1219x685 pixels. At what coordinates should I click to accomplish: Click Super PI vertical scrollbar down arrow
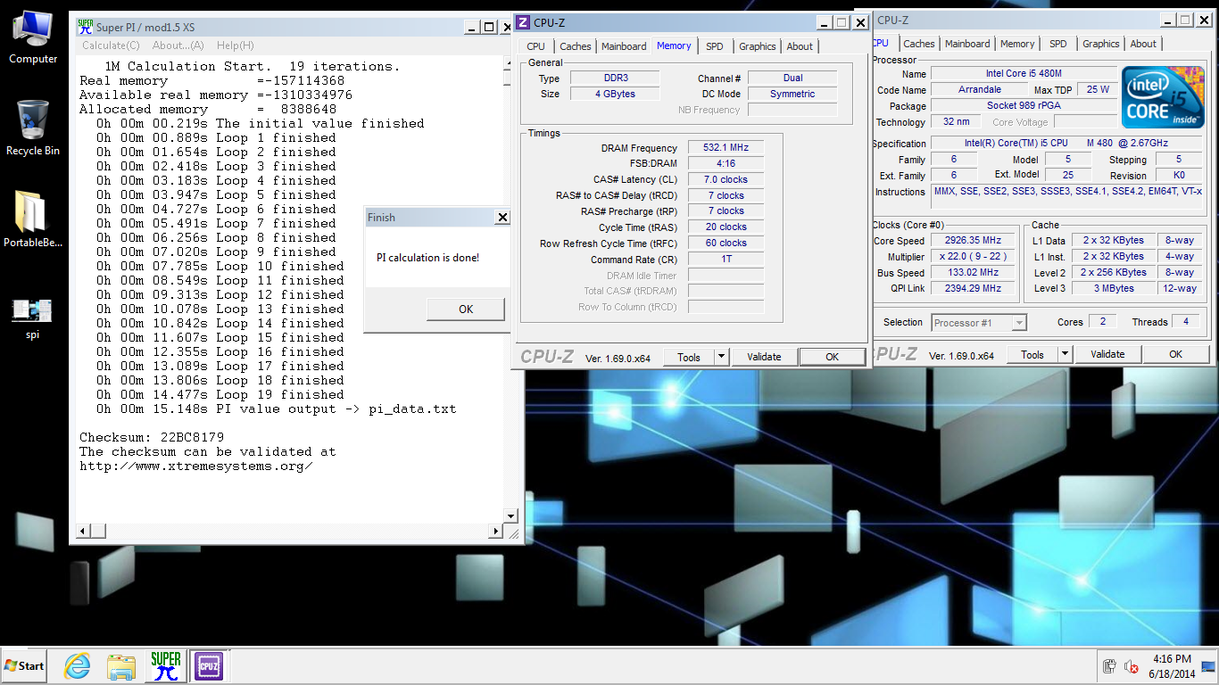(x=511, y=516)
